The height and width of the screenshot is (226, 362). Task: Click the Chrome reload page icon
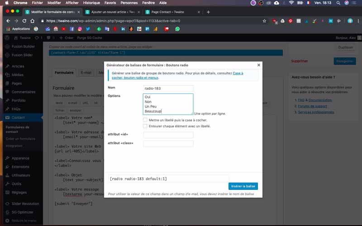tap(24, 21)
